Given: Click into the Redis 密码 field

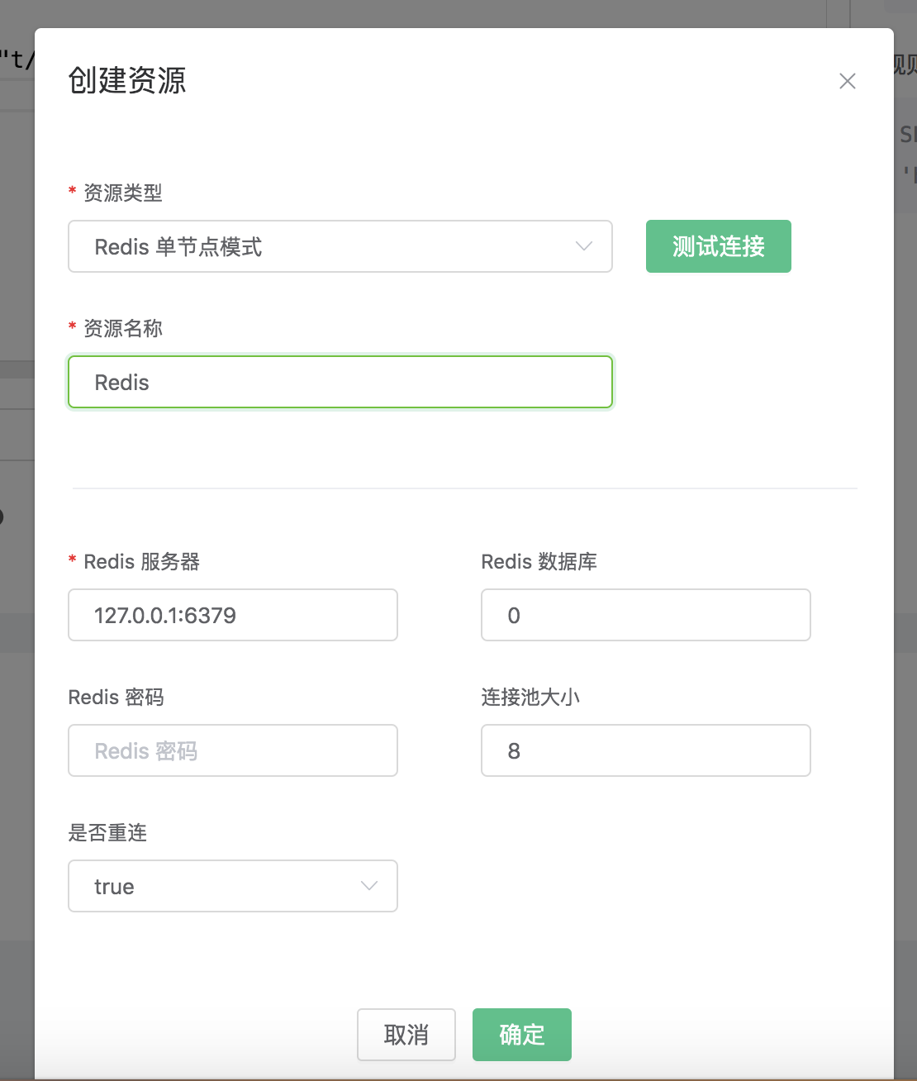Looking at the screenshot, I should click(232, 750).
